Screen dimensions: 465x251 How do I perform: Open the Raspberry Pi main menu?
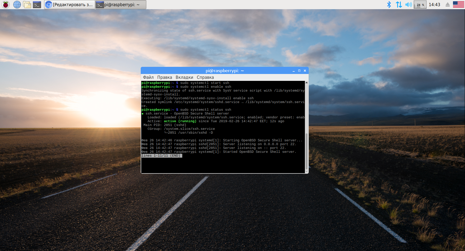coord(6,5)
